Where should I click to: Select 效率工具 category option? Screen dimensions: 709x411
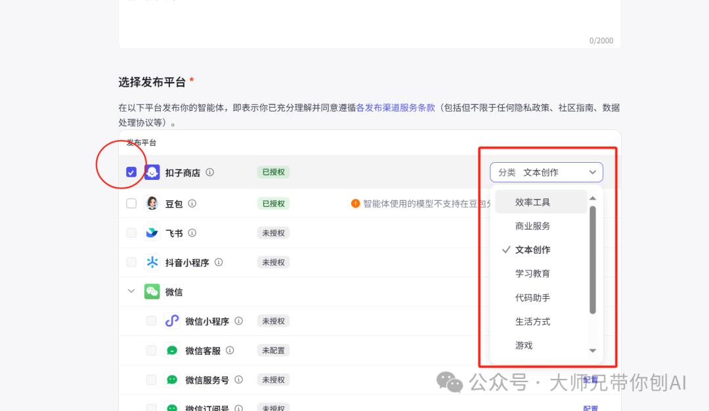pos(541,202)
